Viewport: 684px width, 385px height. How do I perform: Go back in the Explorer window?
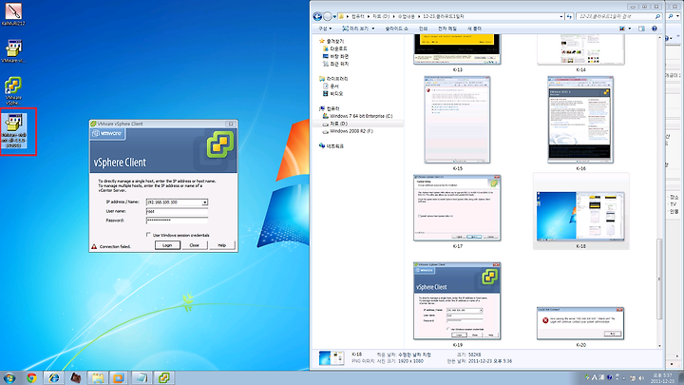317,16
